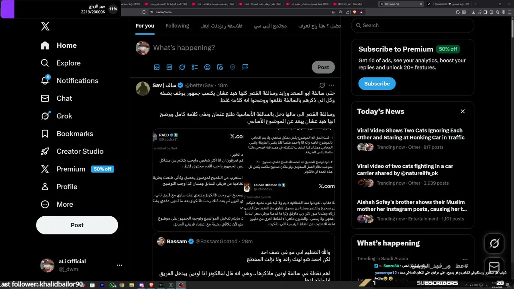Open WhatsApp in the taskbar
Image resolution: width=514 pixels, height=289 pixels.
[x=113, y=285]
